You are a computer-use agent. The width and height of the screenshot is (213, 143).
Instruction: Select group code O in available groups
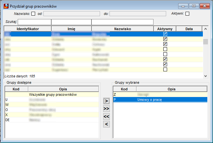pos(52,110)
